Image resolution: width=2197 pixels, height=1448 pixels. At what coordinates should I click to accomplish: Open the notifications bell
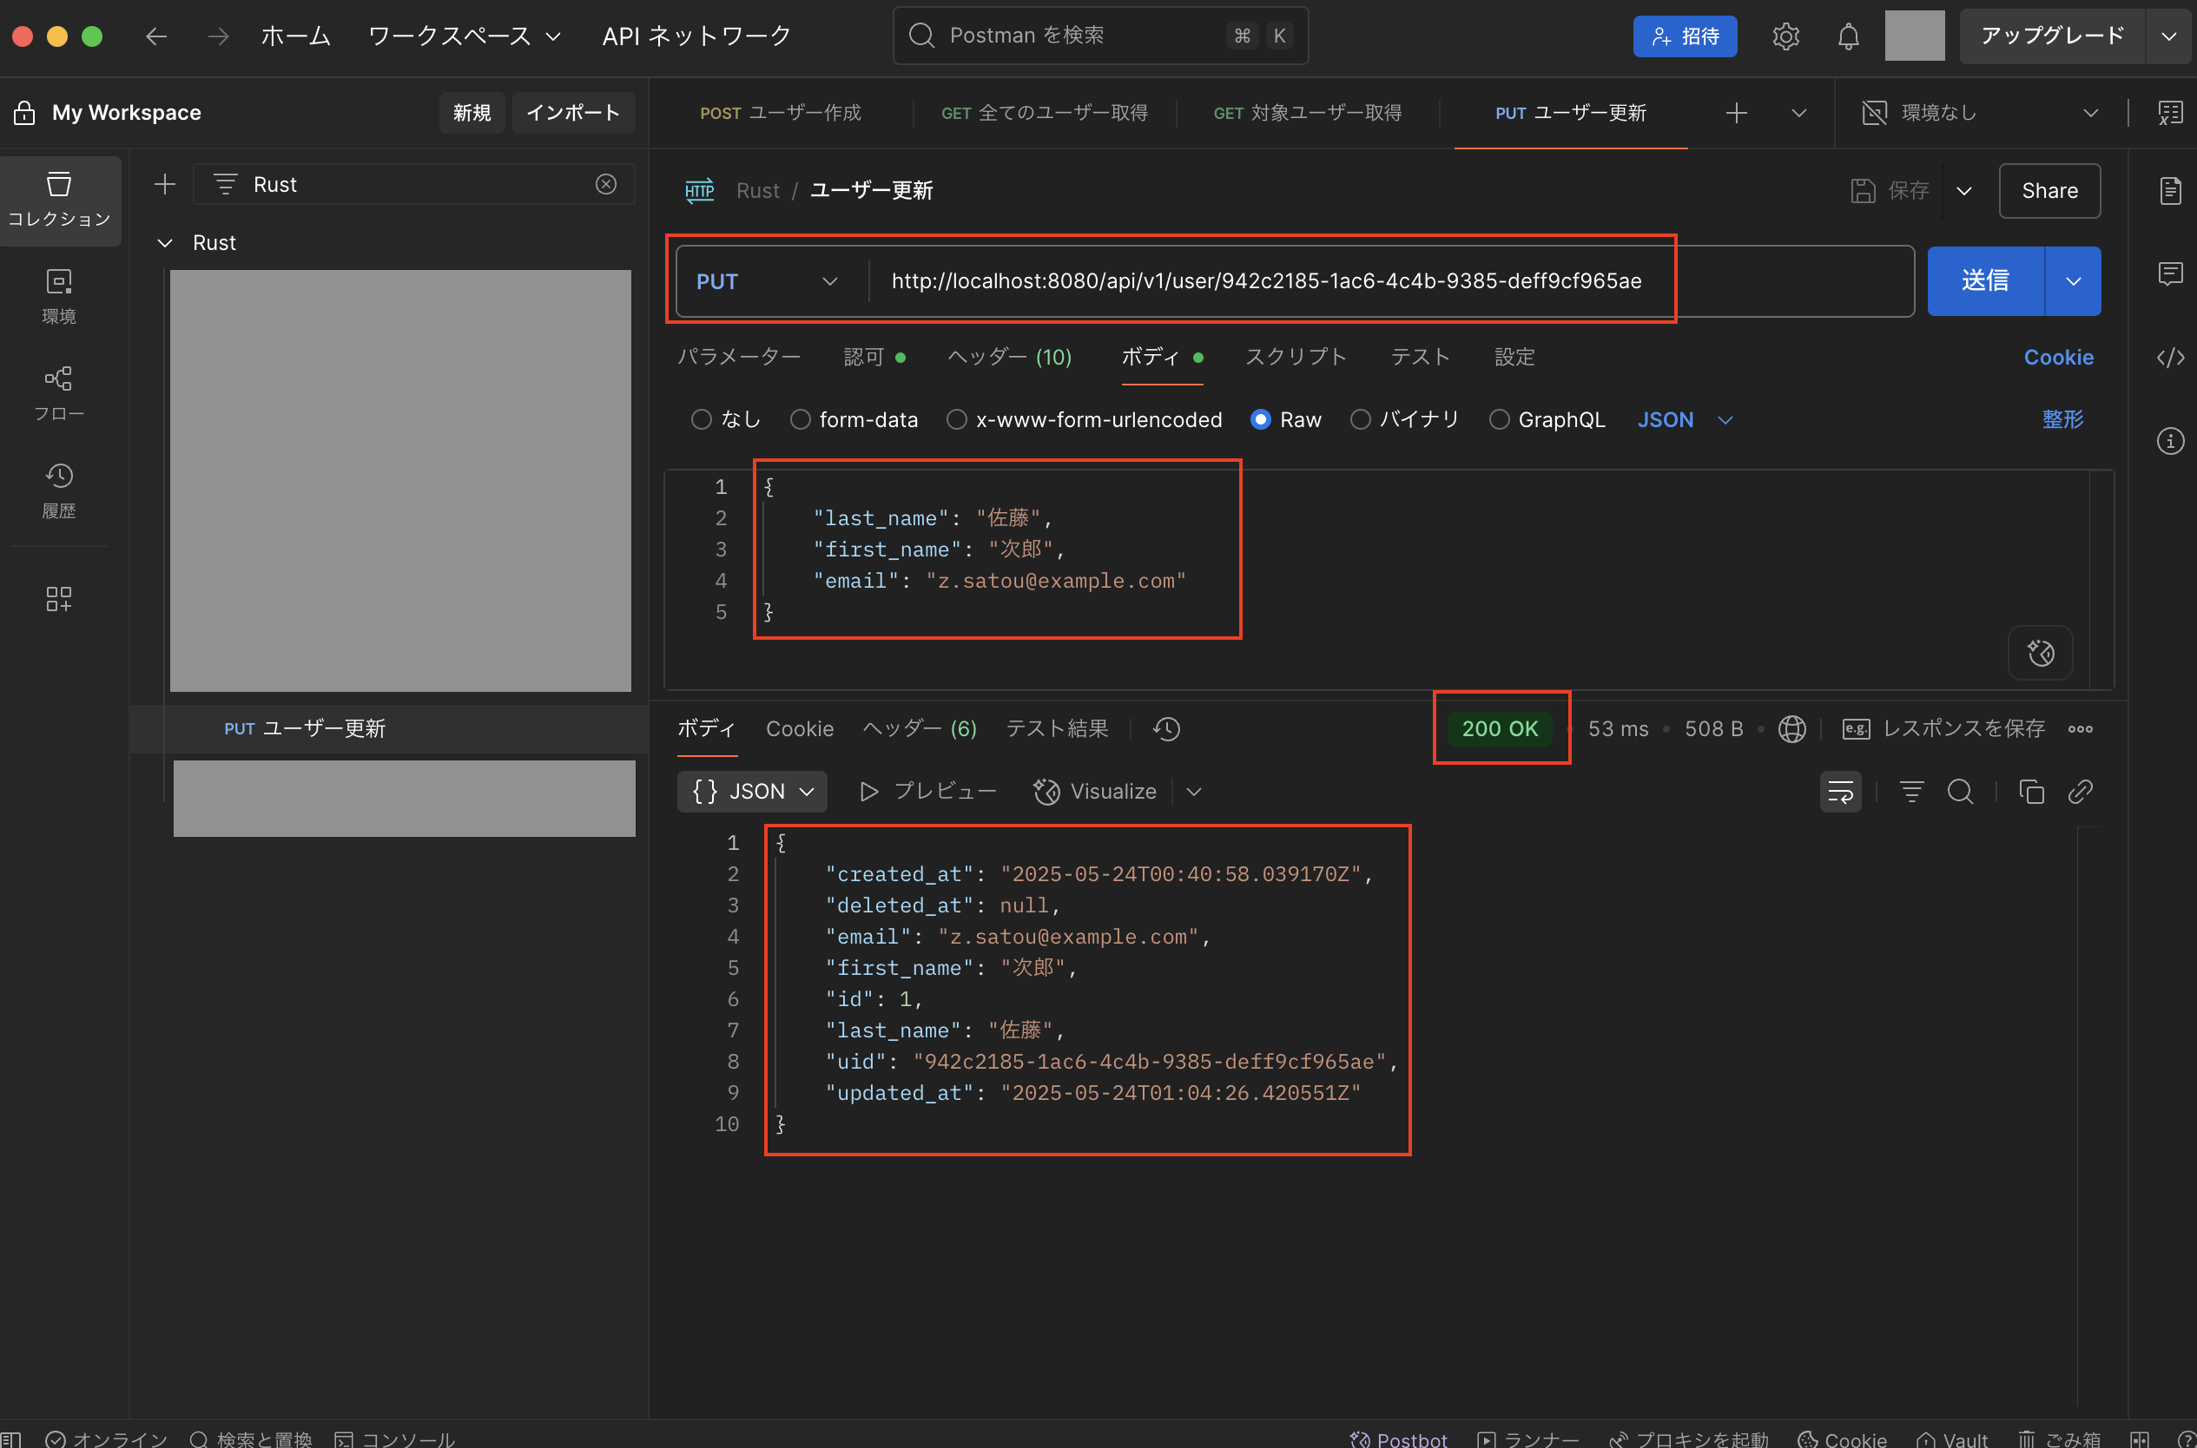(x=1848, y=36)
